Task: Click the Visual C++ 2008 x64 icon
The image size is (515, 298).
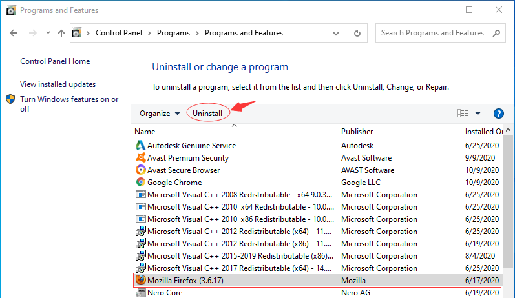Action: [141, 194]
